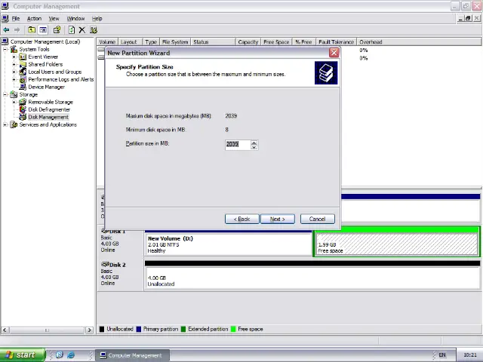Click the Show/Hide Console Tree icon
The width and height of the screenshot is (483, 362).
[43, 30]
